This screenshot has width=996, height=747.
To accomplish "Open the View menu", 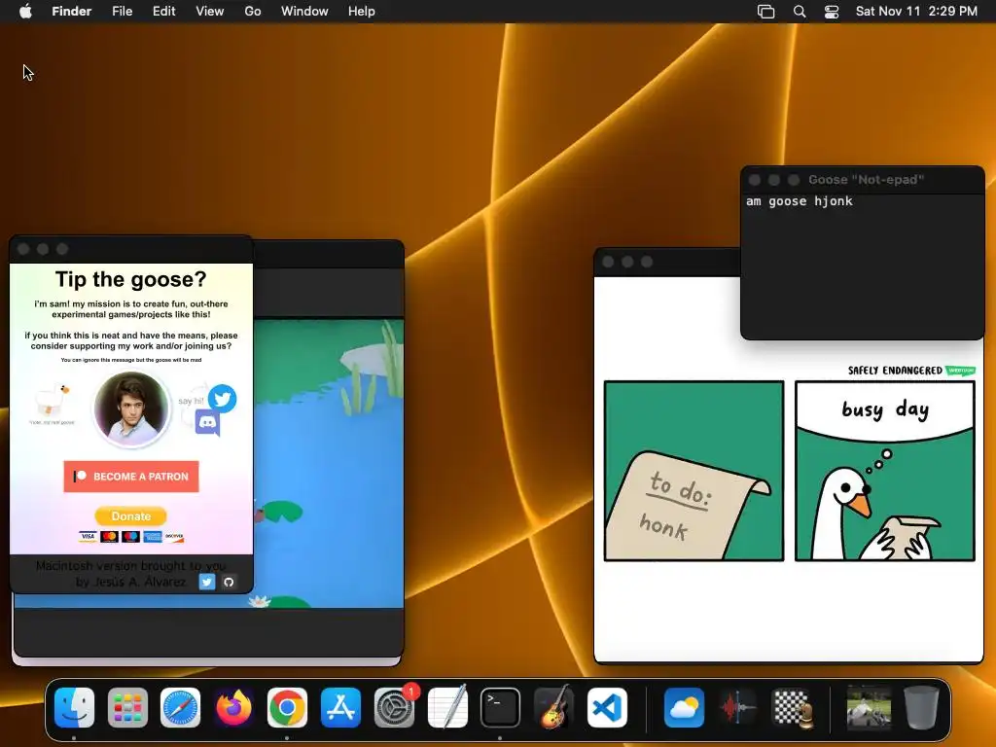I will click(210, 12).
